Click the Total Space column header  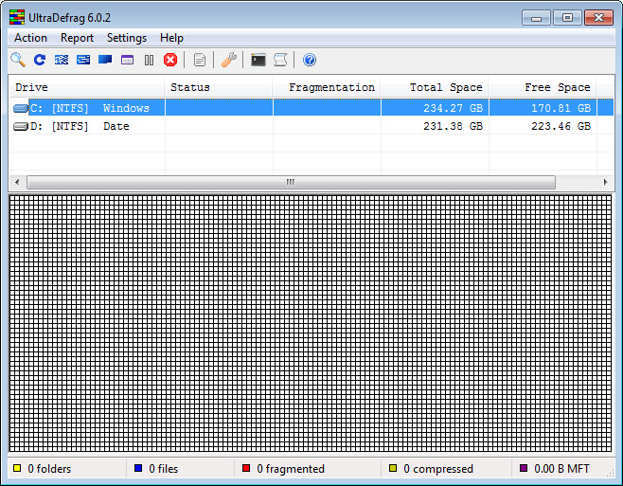pos(436,87)
